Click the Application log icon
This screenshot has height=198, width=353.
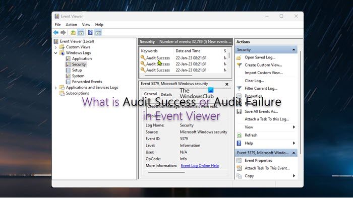(x=68, y=59)
